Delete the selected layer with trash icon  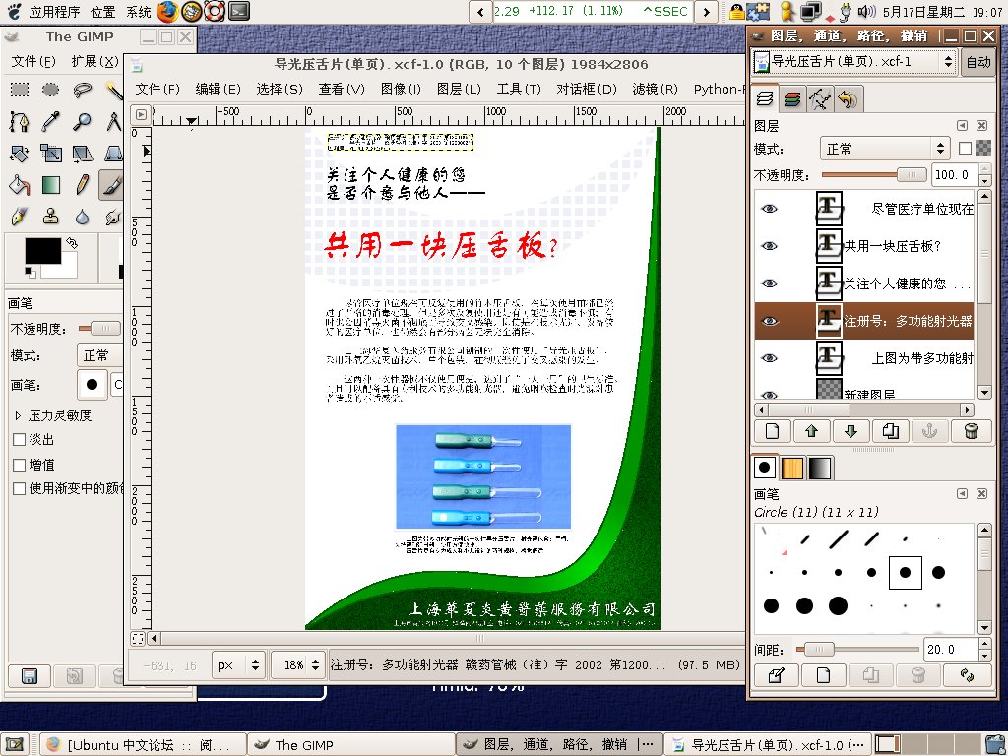972,431
